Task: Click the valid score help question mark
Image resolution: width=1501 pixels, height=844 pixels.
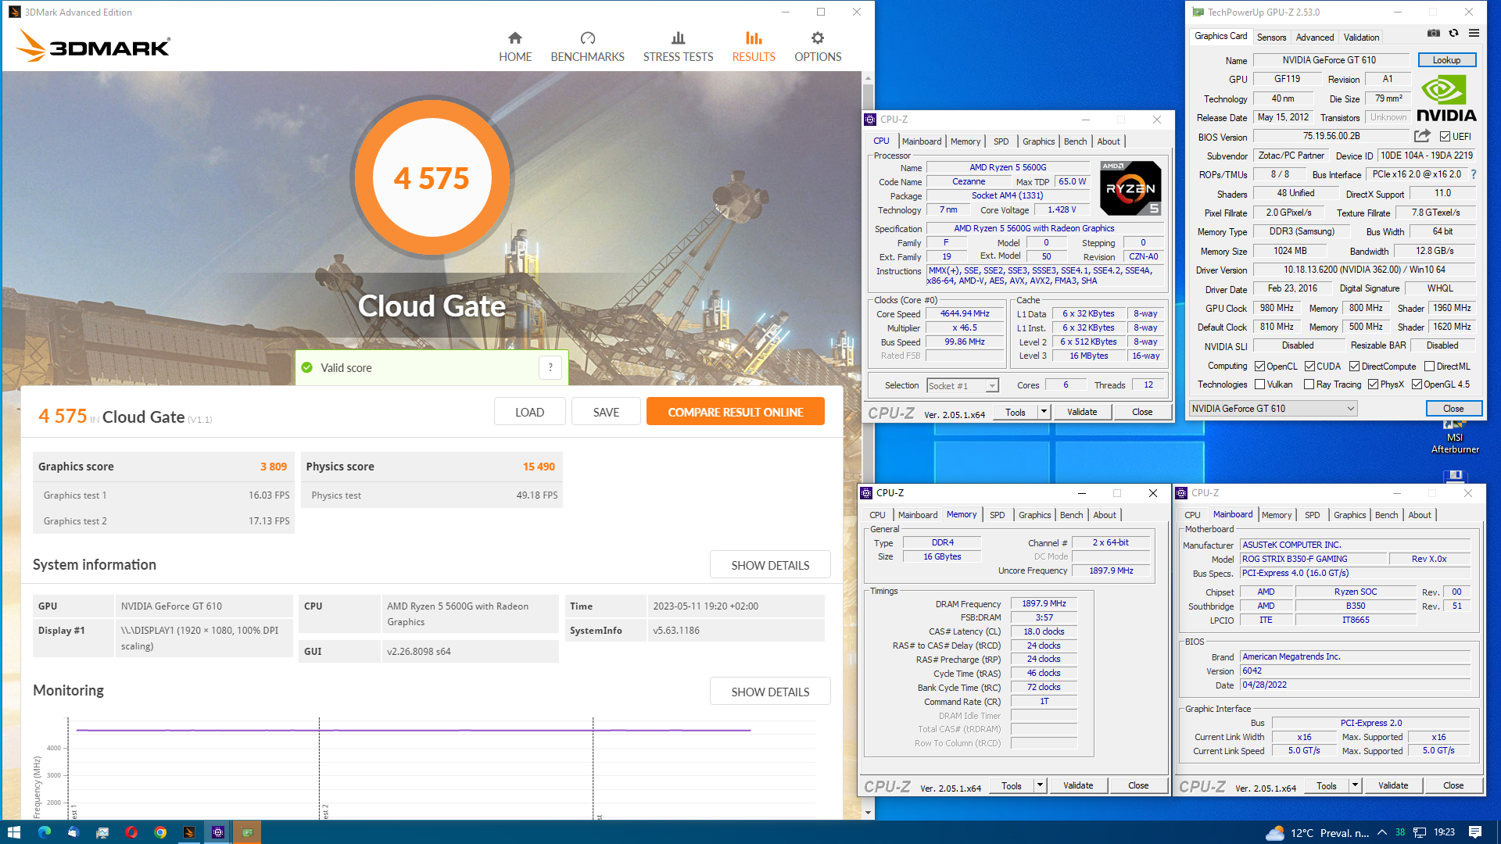Action: point(550,367)
